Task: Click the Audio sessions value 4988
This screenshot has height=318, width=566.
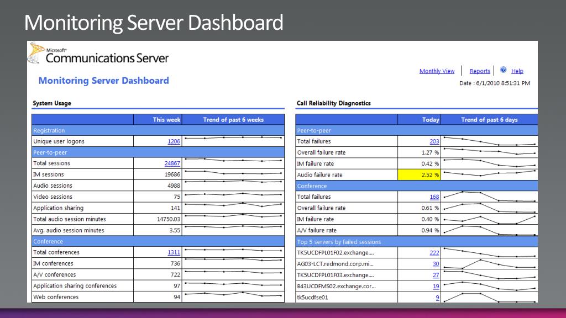Action: 174,185
